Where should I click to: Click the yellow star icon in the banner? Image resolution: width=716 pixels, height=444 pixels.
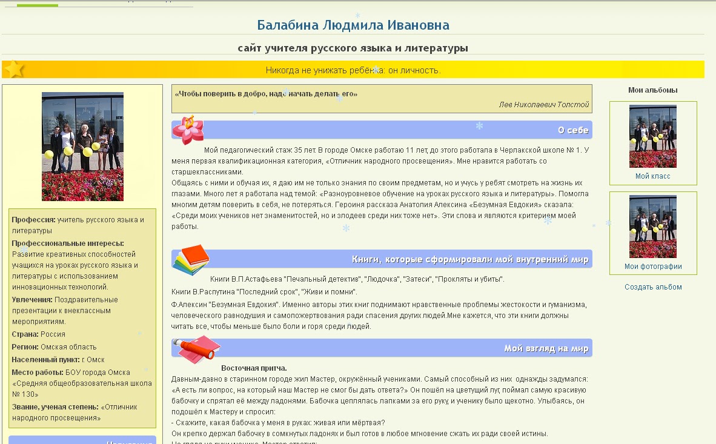[14, 69]
